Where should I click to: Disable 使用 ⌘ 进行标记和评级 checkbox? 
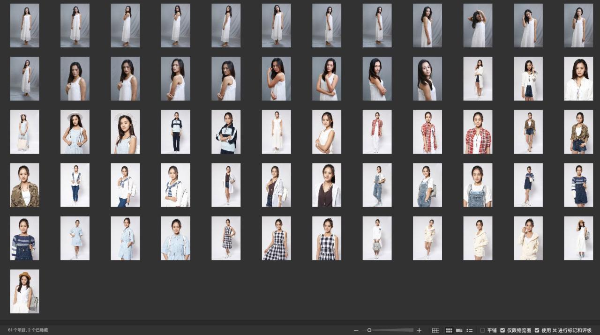tap(537, 330)
